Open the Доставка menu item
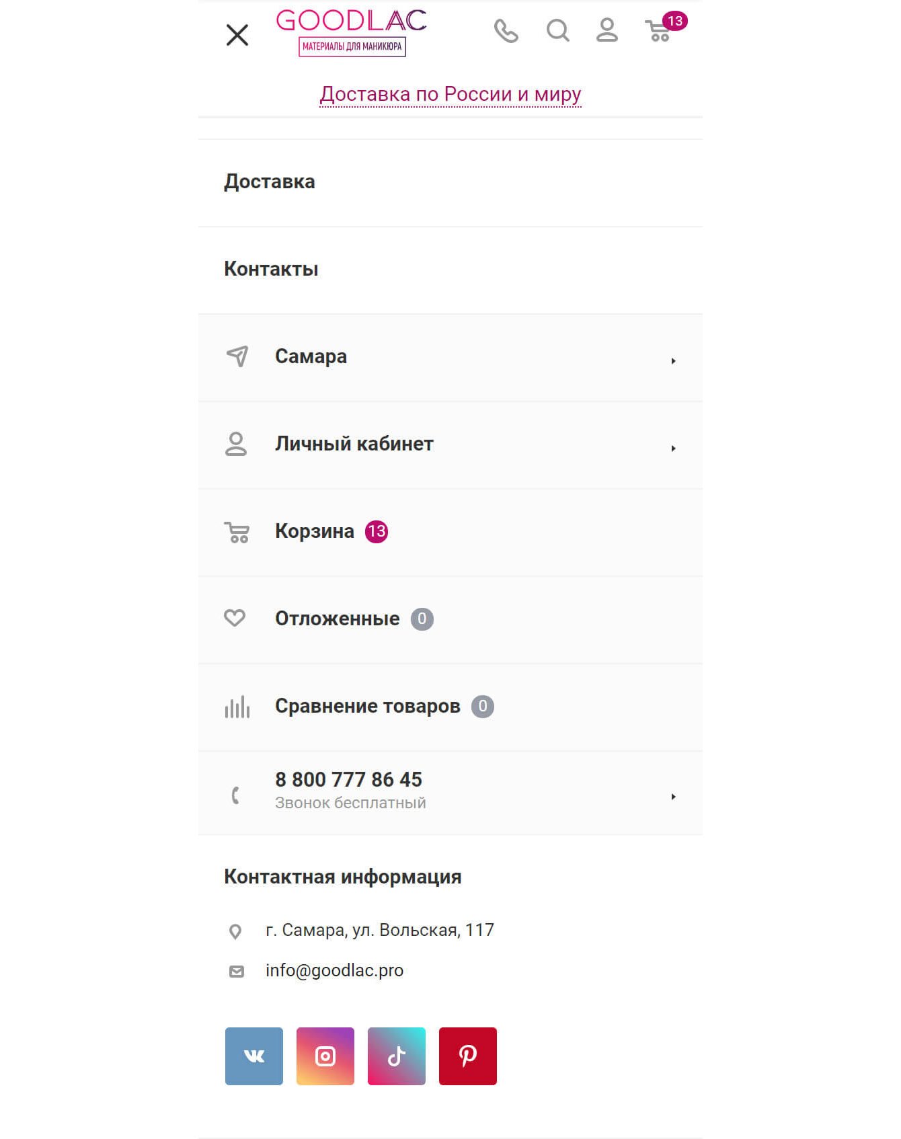 [270, 182]
